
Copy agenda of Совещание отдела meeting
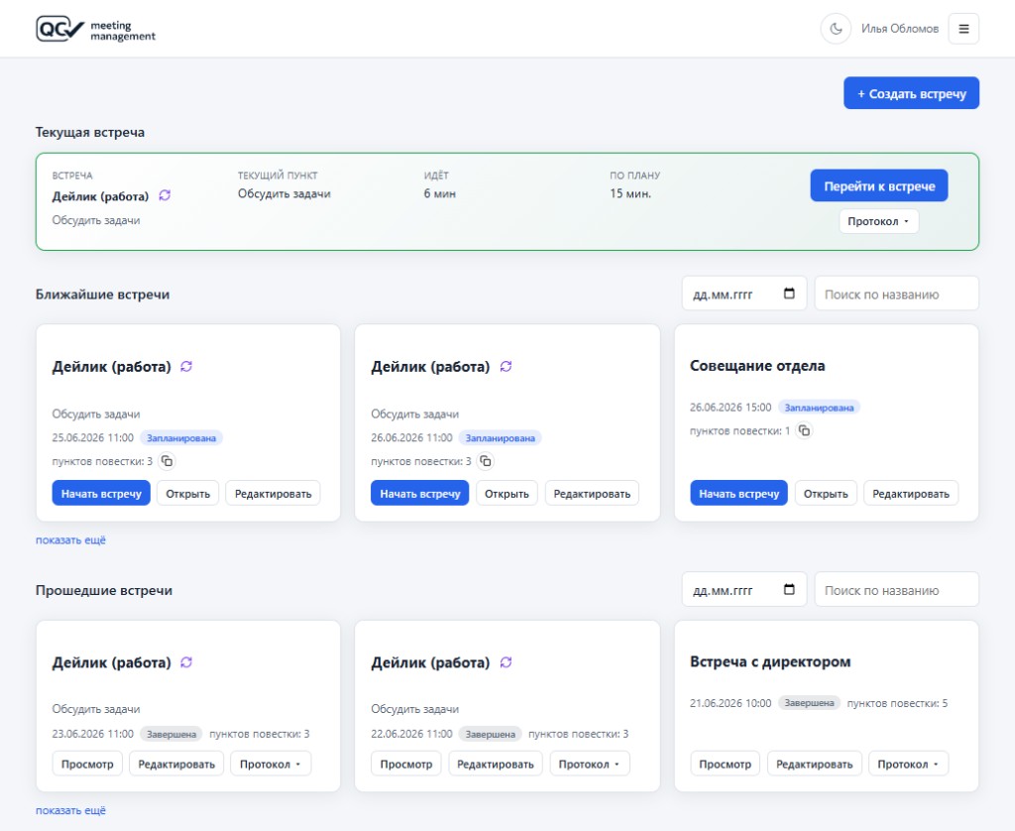pyautogui.click(x=804, y=430)
